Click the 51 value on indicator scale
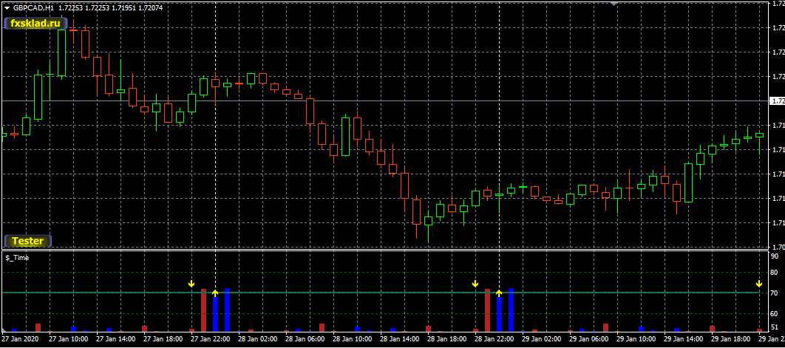785x348 pixels. pyautogui.click(x=775, y=327)
